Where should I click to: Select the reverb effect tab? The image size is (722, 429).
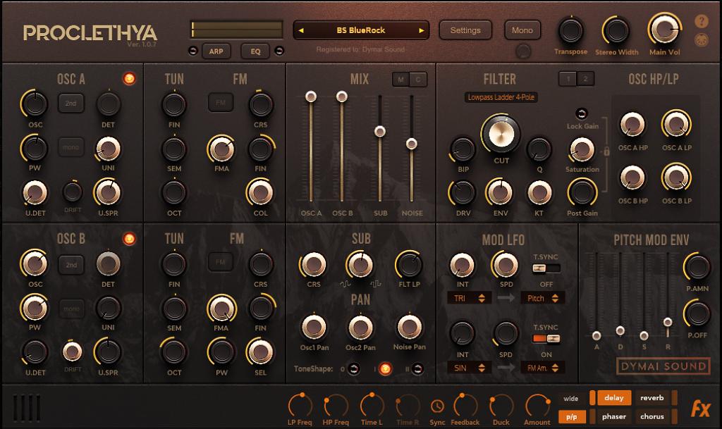652,398
